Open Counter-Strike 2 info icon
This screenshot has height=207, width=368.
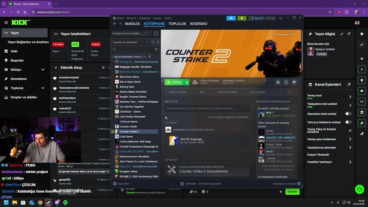coord(286,82)
